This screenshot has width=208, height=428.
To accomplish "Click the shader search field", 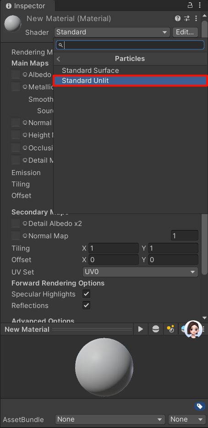I will [x=130, y=45].
